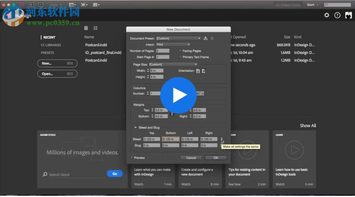
Task: Adjust the Columns Number stepper
Action: pyautogui.click(x=148, y=93)
